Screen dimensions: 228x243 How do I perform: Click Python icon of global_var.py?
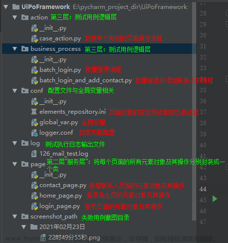34,122
